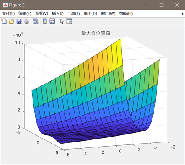185x165 pixels.
Task: Open the 文件(F) menu
Action: coord(8,13)
